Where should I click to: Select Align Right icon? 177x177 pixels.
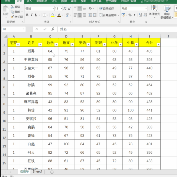[84, 15]
